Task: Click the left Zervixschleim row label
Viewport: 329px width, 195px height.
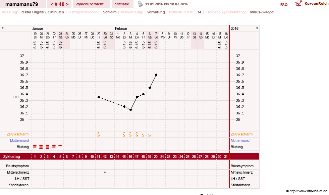Action: click(x=18, y=134)
